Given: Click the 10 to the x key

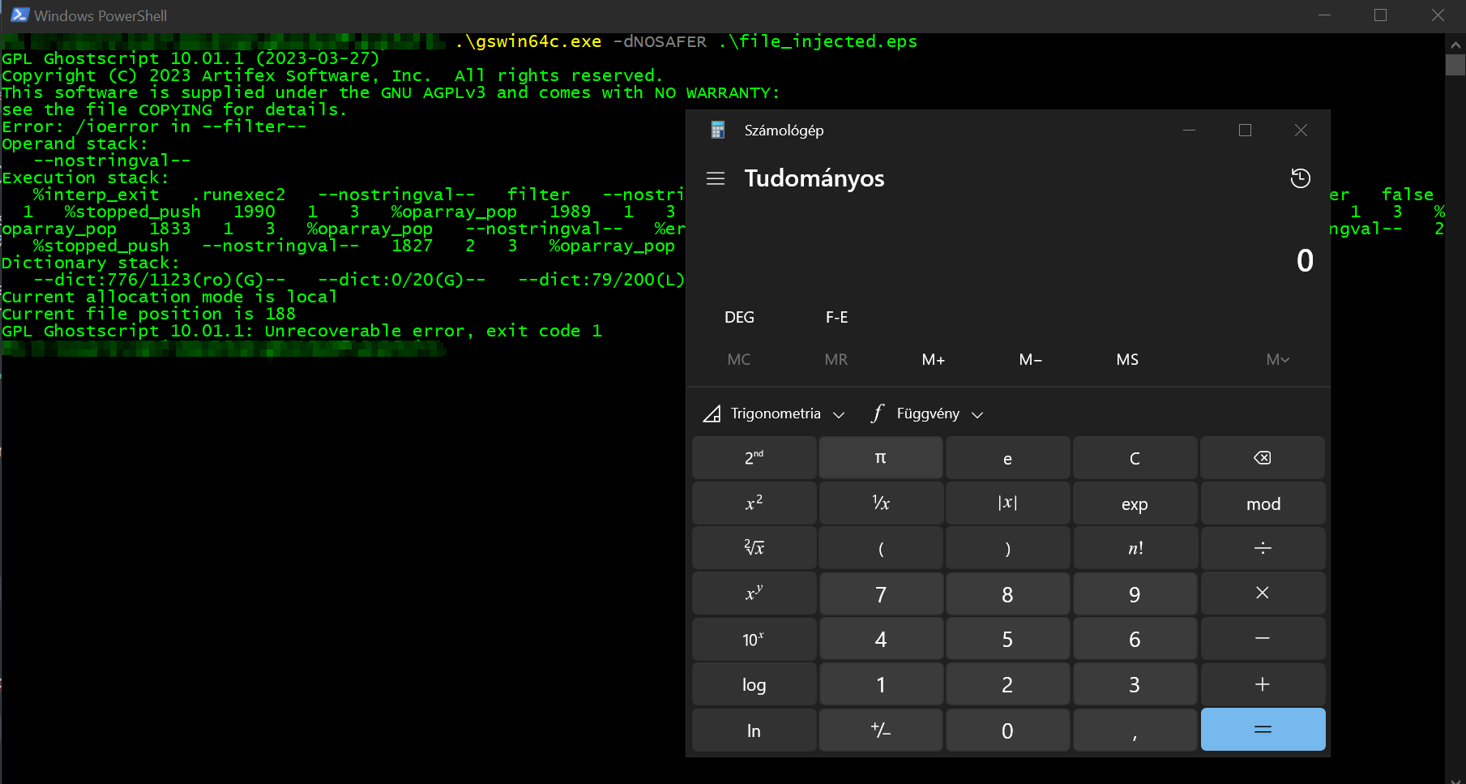Looking at the screenshot, I should 754,639.
